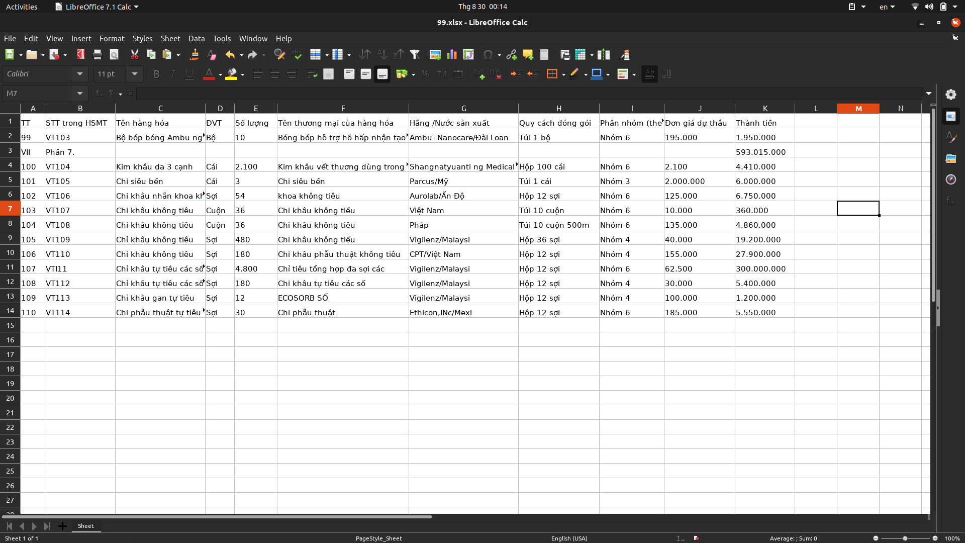Open the Styles menu
Screen dimensions: 965x543
point(142,38)
